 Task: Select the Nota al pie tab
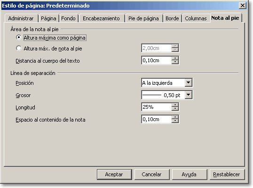point(225,18)
